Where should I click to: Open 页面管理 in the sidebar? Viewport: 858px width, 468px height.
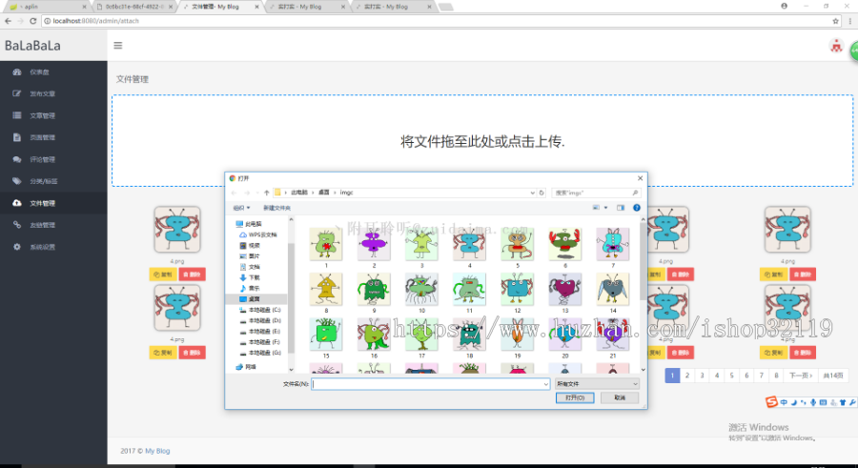pos(53,137)
